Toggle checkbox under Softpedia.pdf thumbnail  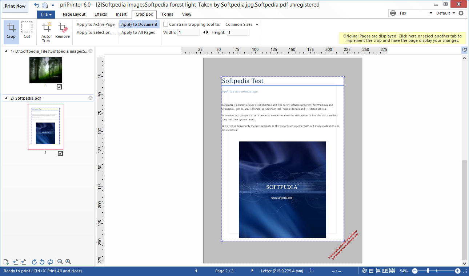(60, 153)
